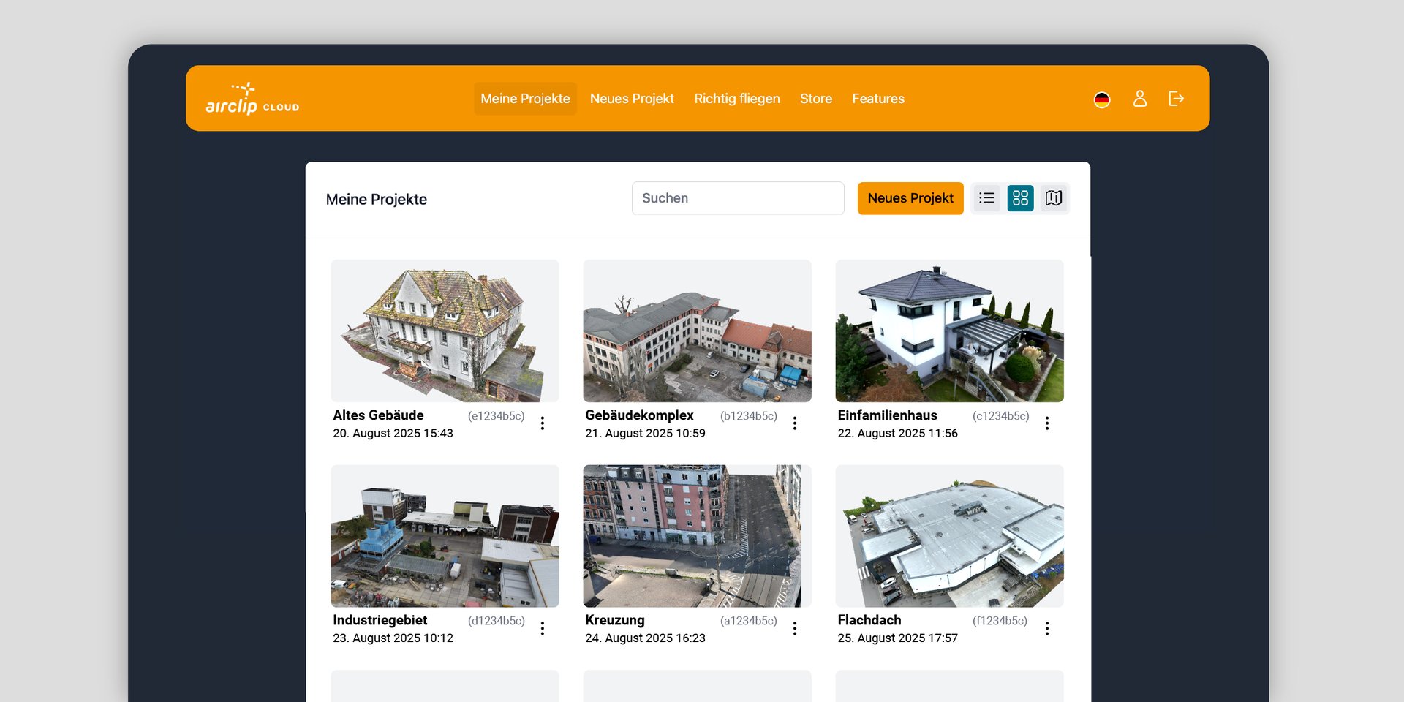1404x702 pixels.
Task: Open options menu for Industriegebiet
Action: (x=543, y=628)
